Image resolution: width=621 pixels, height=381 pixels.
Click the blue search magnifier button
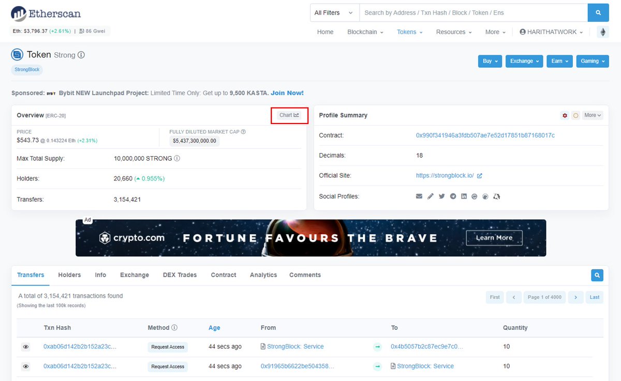pos(598,12)
